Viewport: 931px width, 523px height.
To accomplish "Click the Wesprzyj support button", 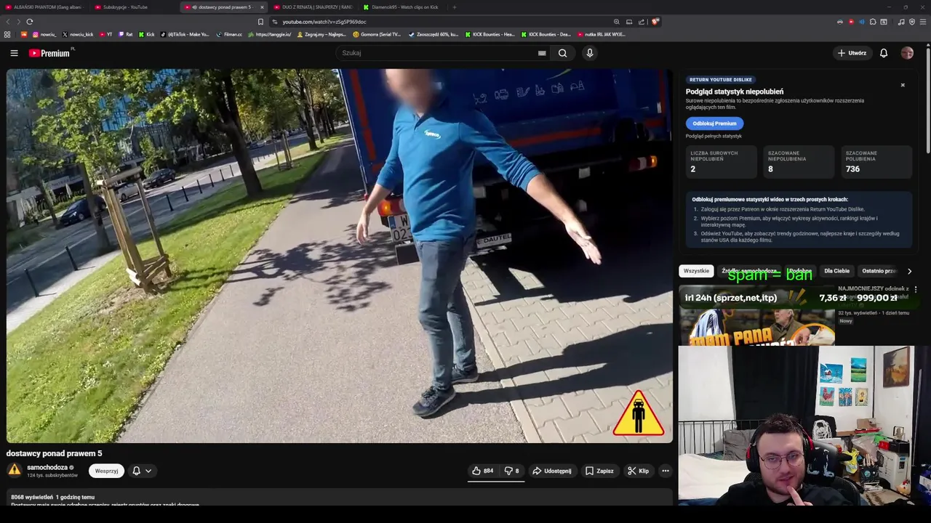I will pos(106,471).
